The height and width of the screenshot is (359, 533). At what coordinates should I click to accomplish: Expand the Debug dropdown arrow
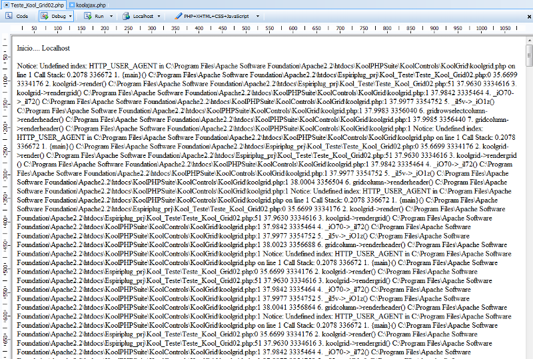click(71, 16)
